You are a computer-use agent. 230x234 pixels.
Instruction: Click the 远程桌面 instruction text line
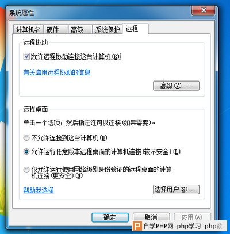[x=89, y=122]
